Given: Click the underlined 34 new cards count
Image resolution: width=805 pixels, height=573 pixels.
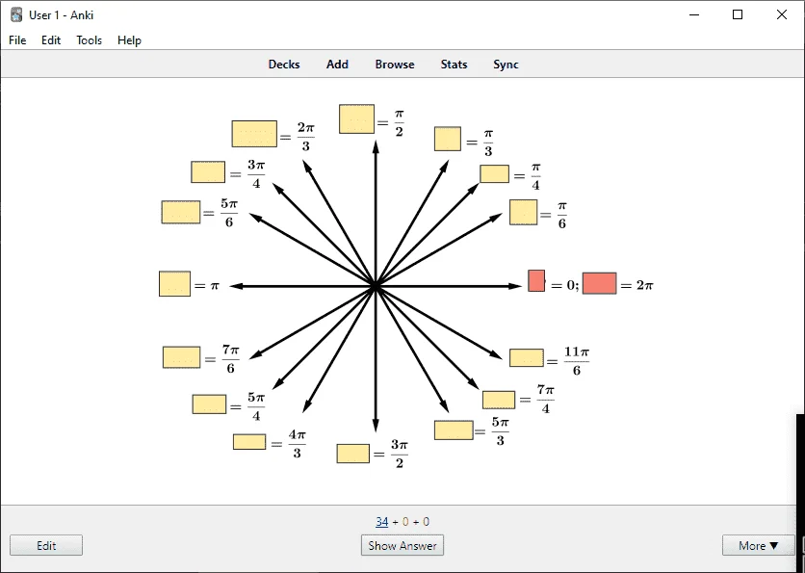Looking at the screenshot, I should (x=382, y=522).
